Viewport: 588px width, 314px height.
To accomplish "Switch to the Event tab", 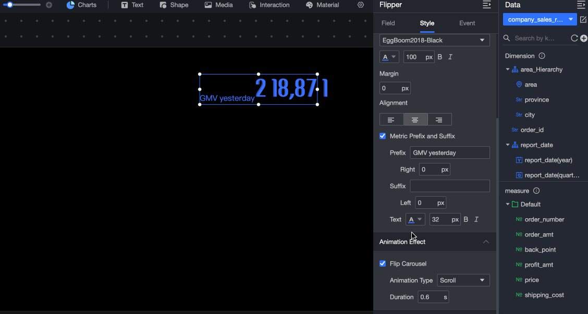I will point(467,23).
